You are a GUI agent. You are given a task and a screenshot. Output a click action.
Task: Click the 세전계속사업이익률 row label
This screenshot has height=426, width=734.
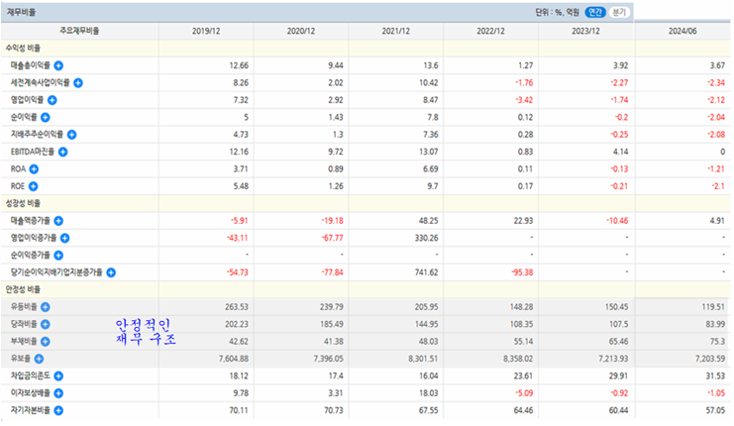(x=40, y=82)
